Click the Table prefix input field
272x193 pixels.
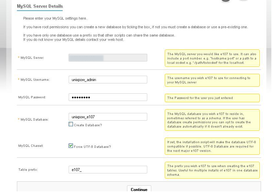[x=108, y=169]
